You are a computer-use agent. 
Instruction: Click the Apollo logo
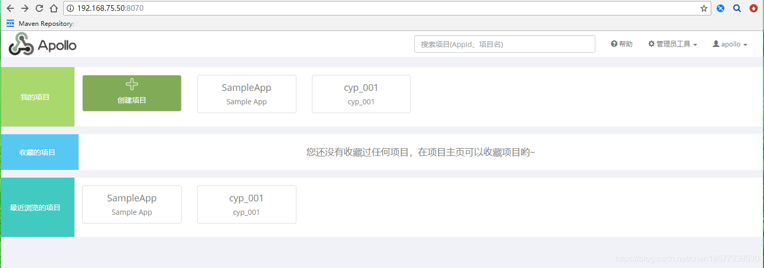point(42,44)
